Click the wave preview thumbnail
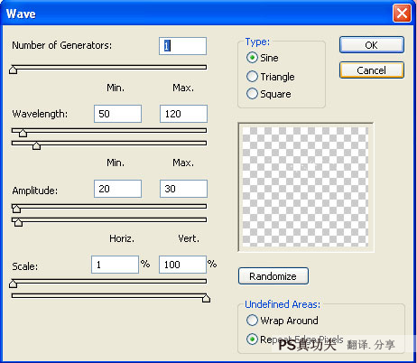Screen dimensions: 417x363 (x=305, y=187)
